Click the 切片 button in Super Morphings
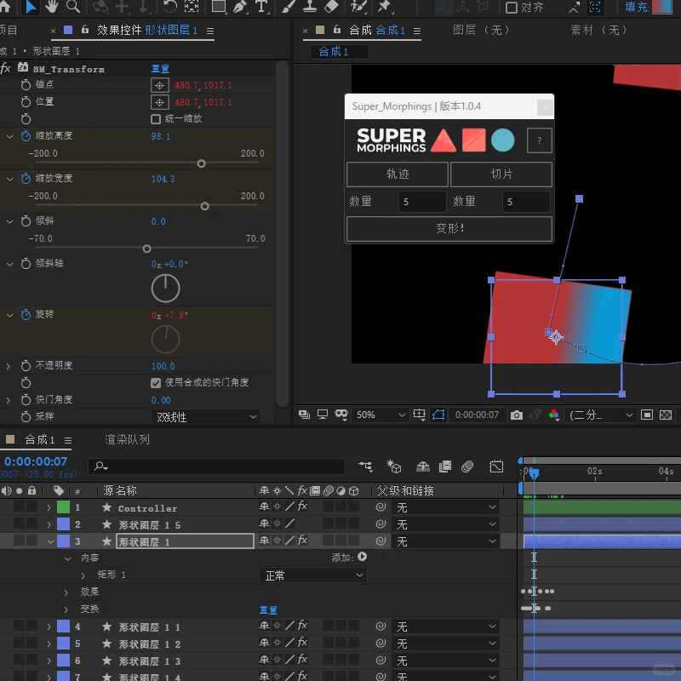 click(501, 175)
